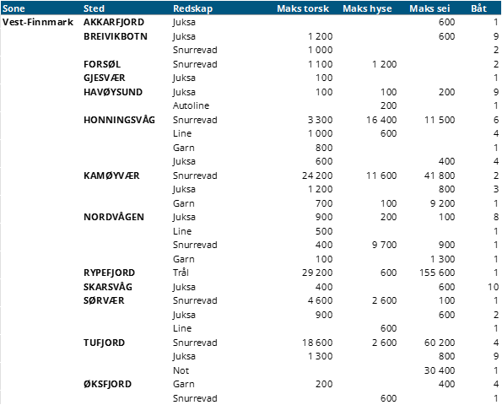Click the ØKSFJORD location cell
502x405 pixels.
pos(108,384)
